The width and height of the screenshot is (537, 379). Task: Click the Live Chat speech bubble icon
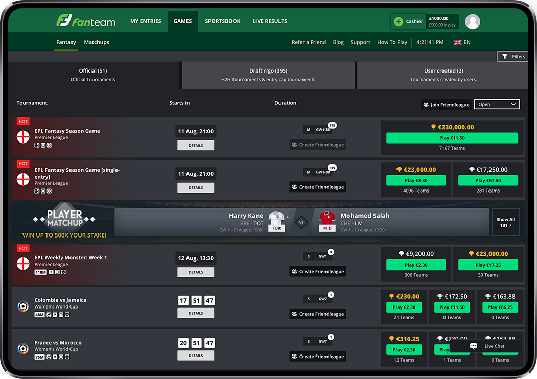[473, 346]
